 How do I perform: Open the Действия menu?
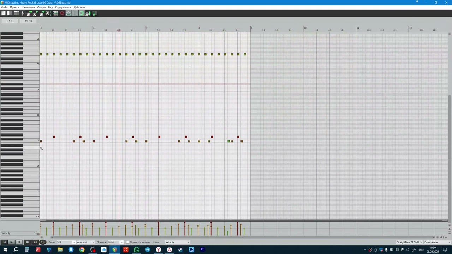click(x=79, y=7)
